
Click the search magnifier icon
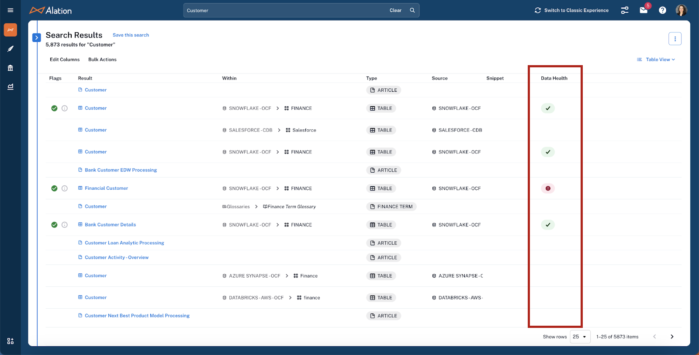pyautogui.click(x=412, y=10)
